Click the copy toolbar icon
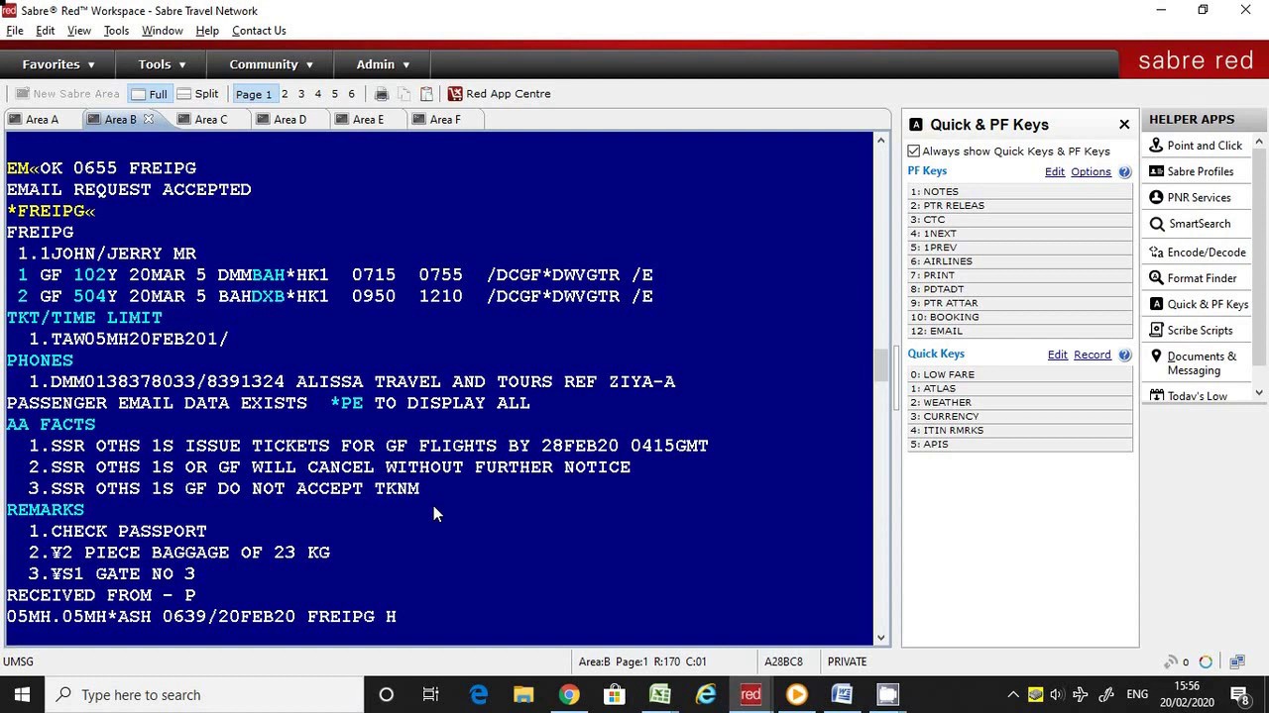 (x=404, y=94)
